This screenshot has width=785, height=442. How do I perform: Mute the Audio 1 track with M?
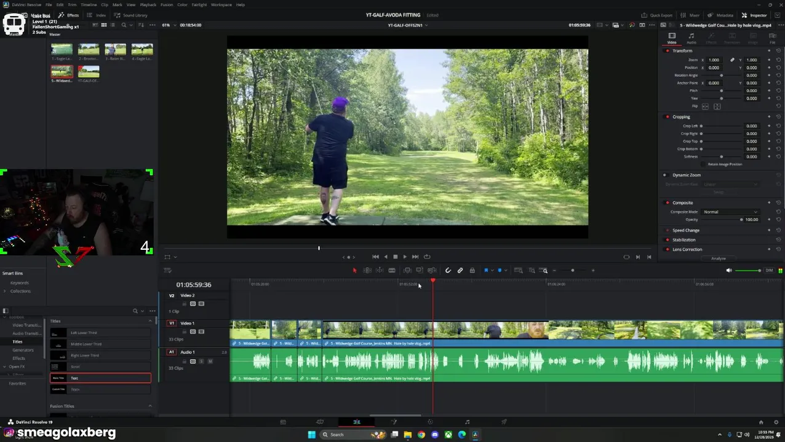coord(210,361)
